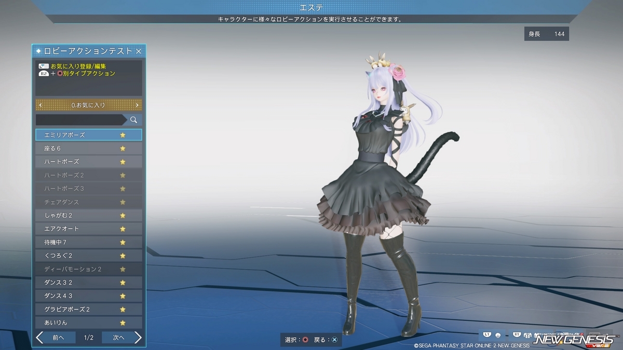Go to next page with 次へ
Viewport: 623px width, 350px height.
coord(119,338)
